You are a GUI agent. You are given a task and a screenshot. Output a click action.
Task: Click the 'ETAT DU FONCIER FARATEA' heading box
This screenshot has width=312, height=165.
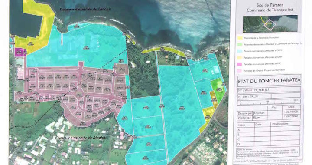pos(269,81)
